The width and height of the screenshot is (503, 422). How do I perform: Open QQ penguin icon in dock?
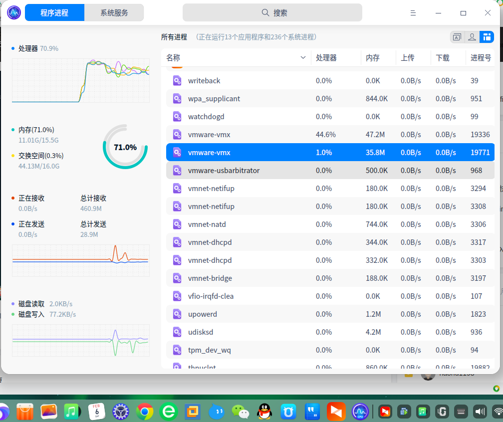(264, 412)
